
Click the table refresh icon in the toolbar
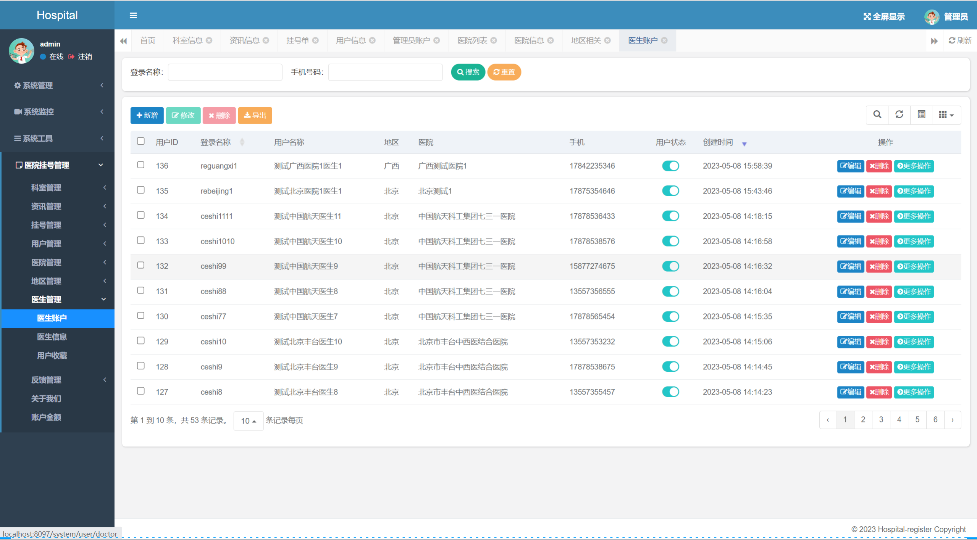[x=899, y=114]
